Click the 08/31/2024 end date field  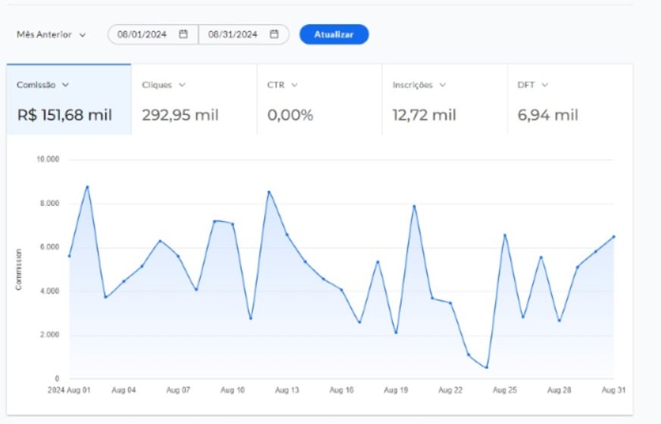pos(232,34)
